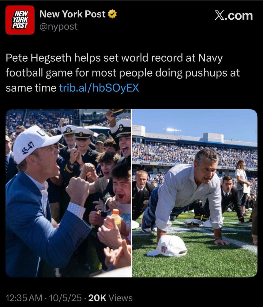The width and height of the screenshot is (263, 307).
Task: Click the 12:35 AM timestamp
Action: pyautogui.click(x=24, y=298)
